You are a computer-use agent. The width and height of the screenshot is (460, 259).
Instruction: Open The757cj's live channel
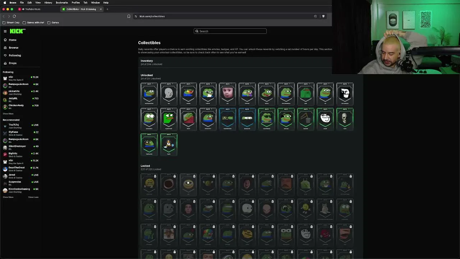coord(20,126)
